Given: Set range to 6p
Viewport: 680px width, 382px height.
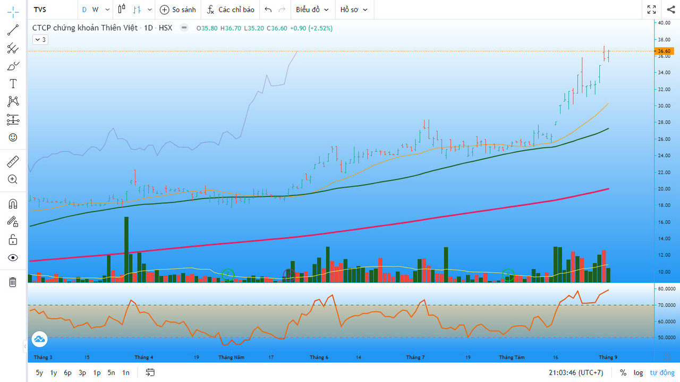Looking at the screenshot, I should coord(68,372).
